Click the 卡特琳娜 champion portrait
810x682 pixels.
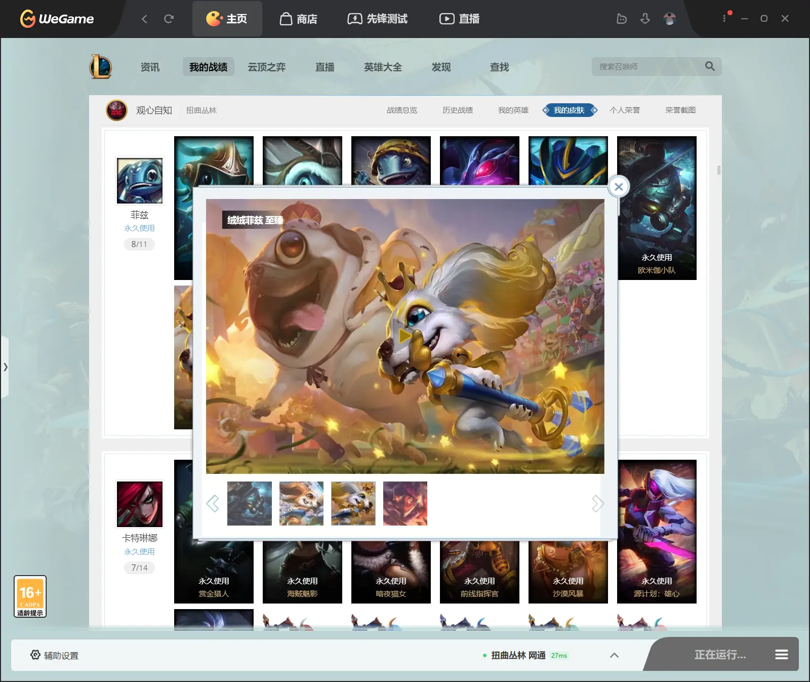[x=140, y=504]
